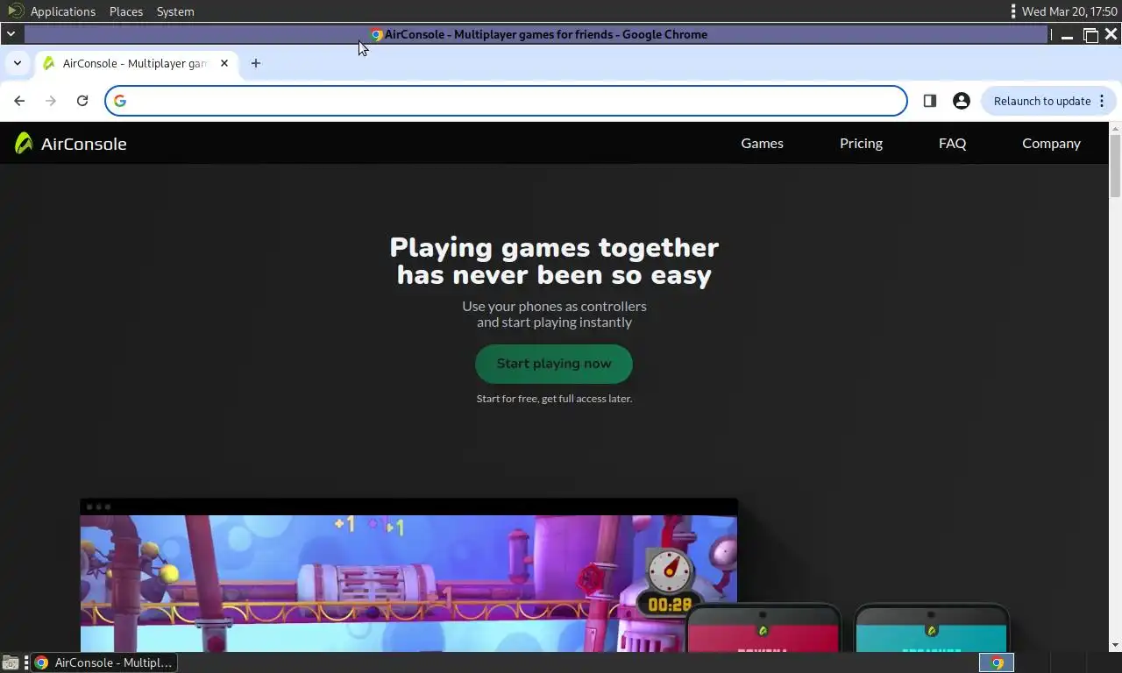
Task: Select the AirConsole browser tab
Action: click(x=135, y=63)
